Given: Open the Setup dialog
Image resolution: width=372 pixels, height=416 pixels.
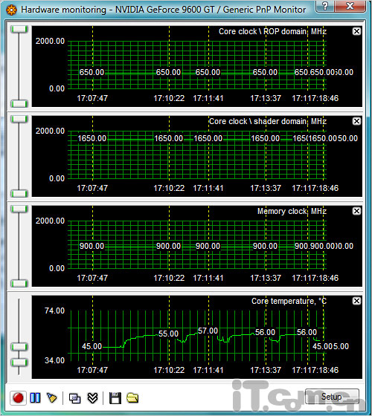Looking at the screenshot, I should coord(332,397).
